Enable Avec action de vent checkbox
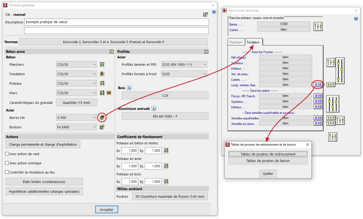The height and width of the screenshot is (219, 363). (7, 154)
